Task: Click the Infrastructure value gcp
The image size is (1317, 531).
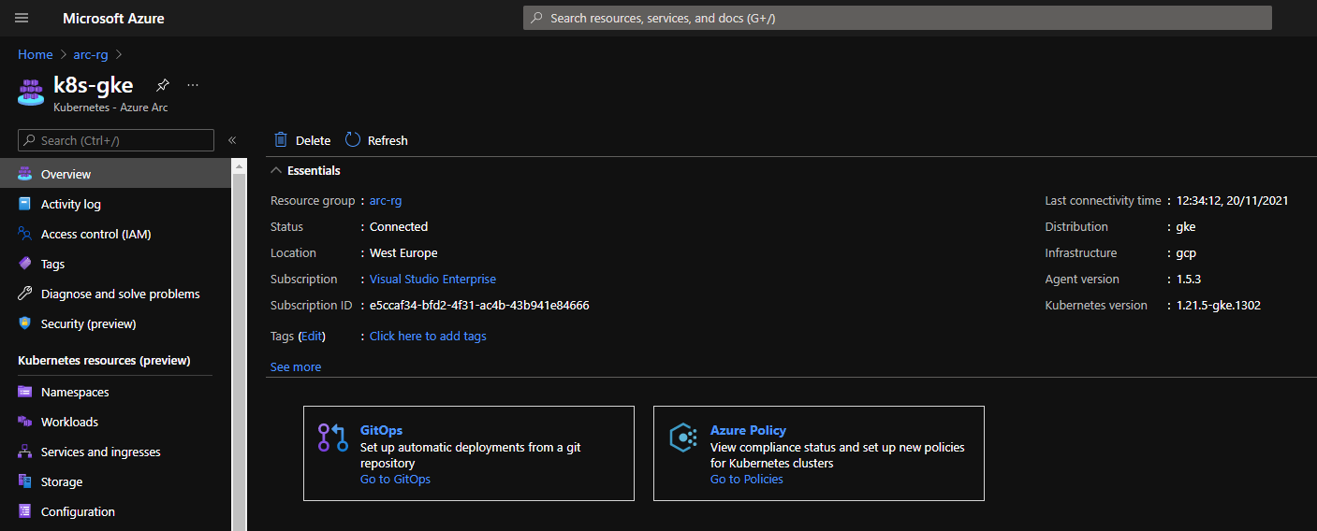Action: [1186, 252]
